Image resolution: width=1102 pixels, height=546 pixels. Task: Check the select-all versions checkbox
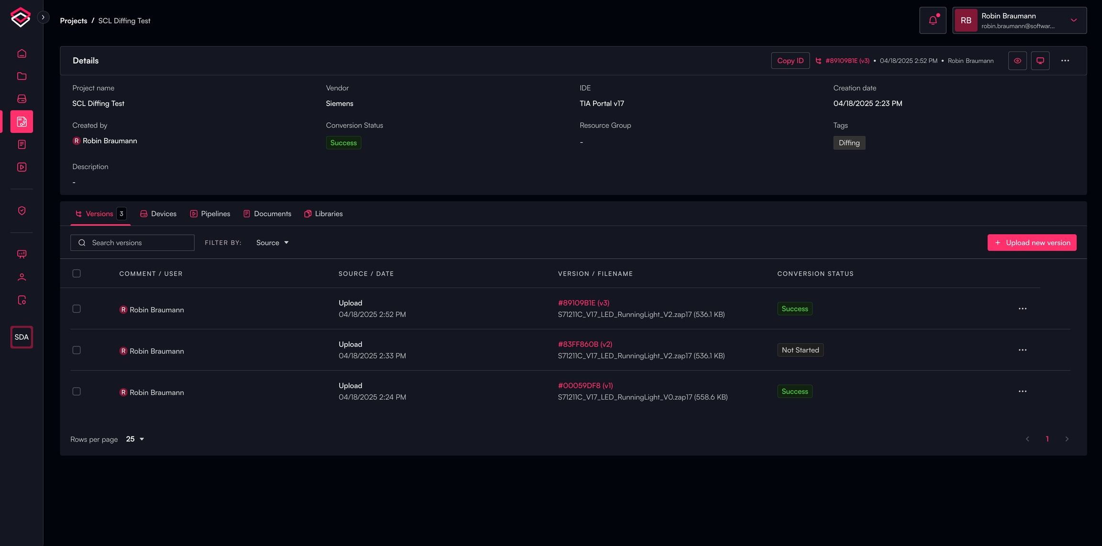(x=77, y=273)
